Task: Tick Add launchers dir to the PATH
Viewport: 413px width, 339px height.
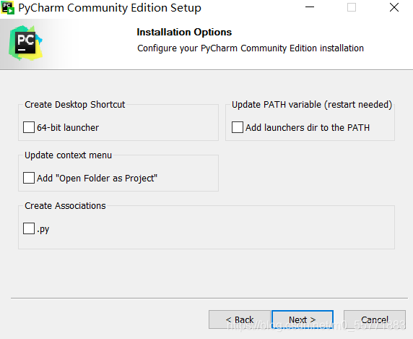Action: click(x=238, y=127)
